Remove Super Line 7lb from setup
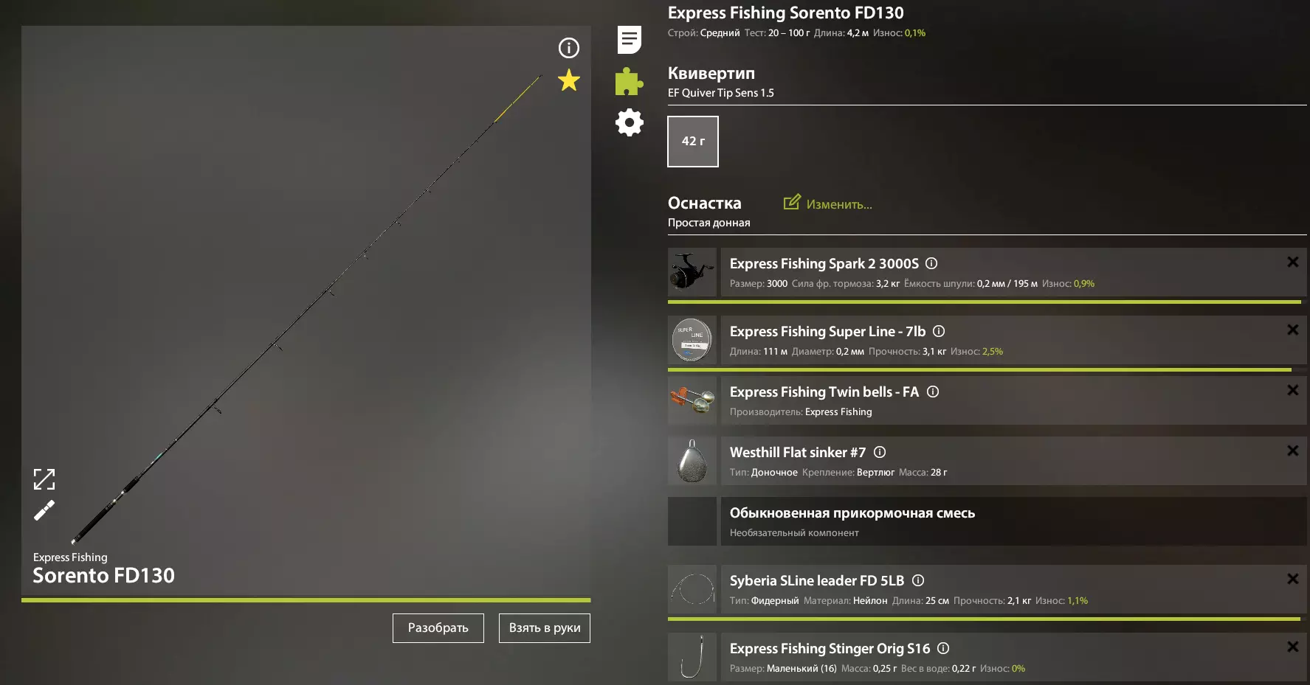Image resolution: width=1310 pixels, height=685 pixels. click(x=1293, y=330)
